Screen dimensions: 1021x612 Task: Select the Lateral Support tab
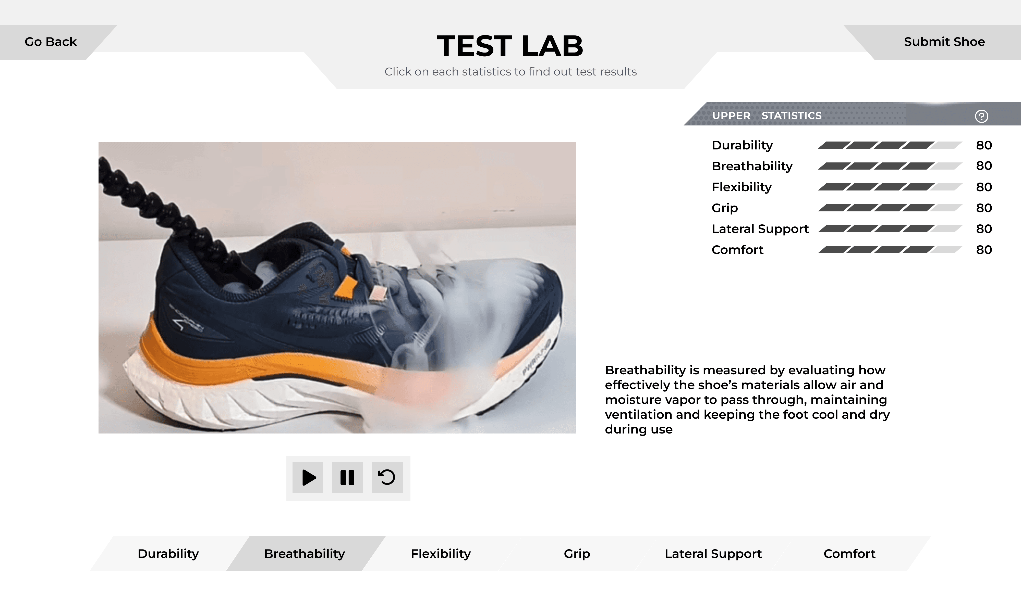(x=713, y=553)
